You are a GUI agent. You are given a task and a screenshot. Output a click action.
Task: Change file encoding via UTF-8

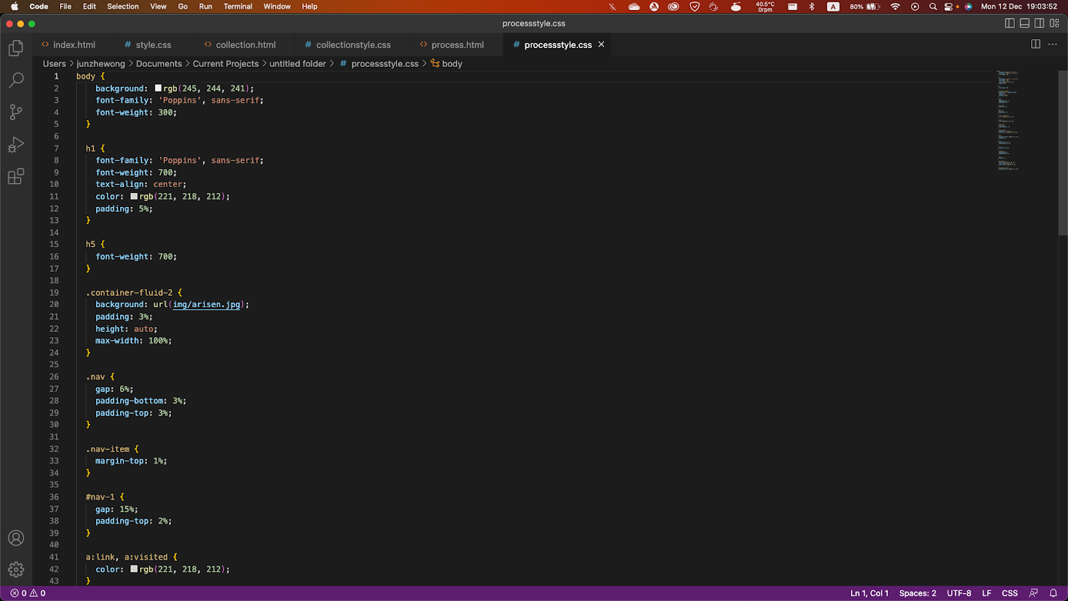coord(959,593)
